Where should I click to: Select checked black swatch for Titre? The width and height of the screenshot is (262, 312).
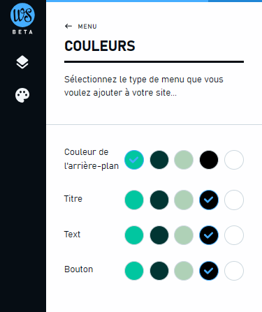pos(209,200)
